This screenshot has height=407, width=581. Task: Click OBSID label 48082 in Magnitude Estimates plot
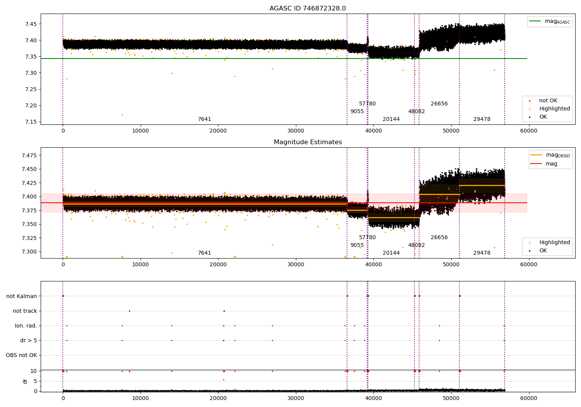point(416,245)
